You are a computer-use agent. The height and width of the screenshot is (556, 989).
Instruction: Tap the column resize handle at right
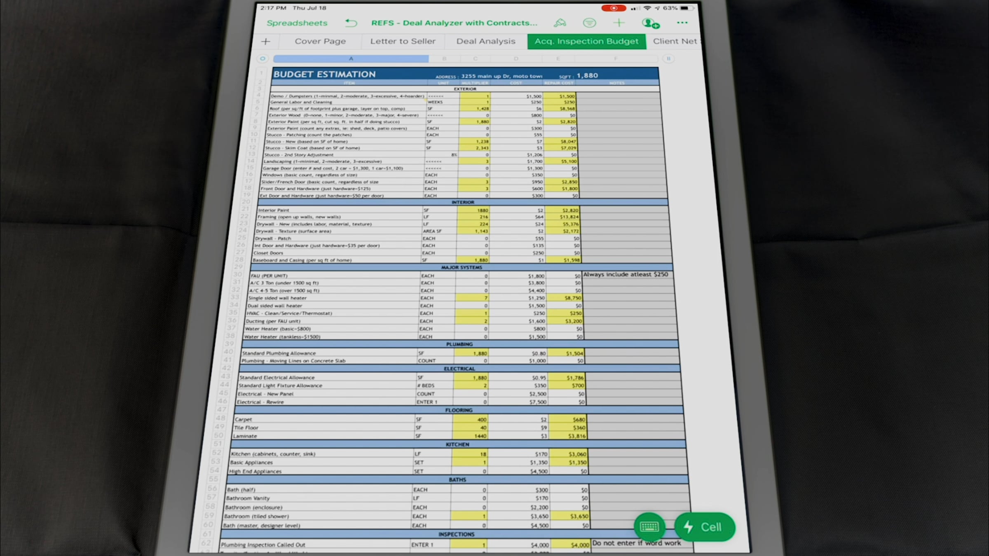[668, 58]
